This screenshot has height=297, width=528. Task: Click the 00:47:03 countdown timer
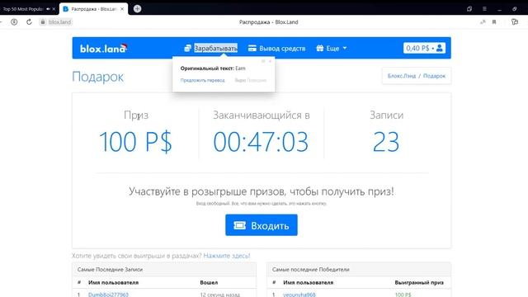click(261, 142)
